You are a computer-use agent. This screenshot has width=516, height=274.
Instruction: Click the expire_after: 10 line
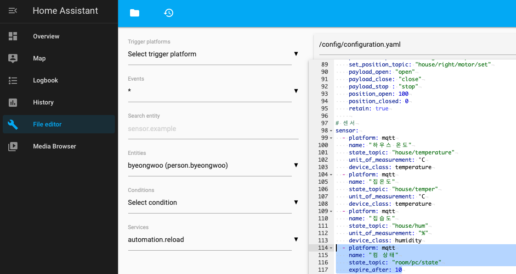coord(375,270)
